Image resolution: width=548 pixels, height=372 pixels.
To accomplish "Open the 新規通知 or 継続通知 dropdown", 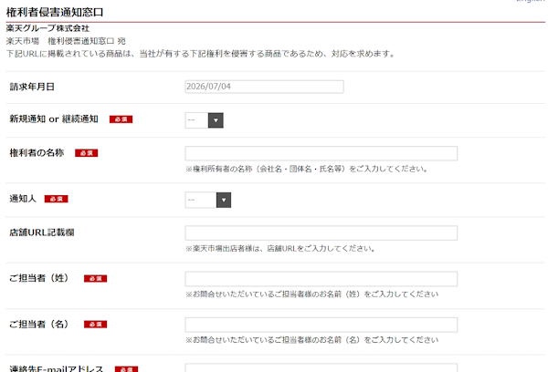I will coord(204,120).
